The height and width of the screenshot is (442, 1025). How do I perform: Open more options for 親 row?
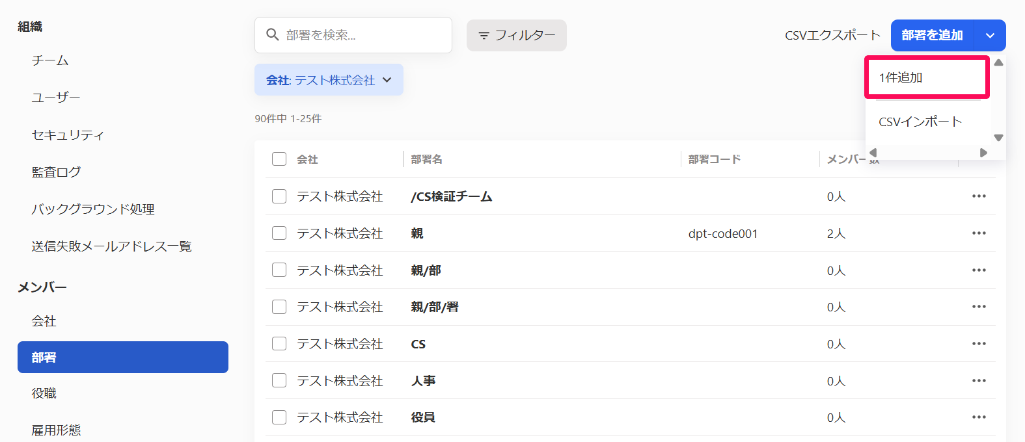coord(979,233)
